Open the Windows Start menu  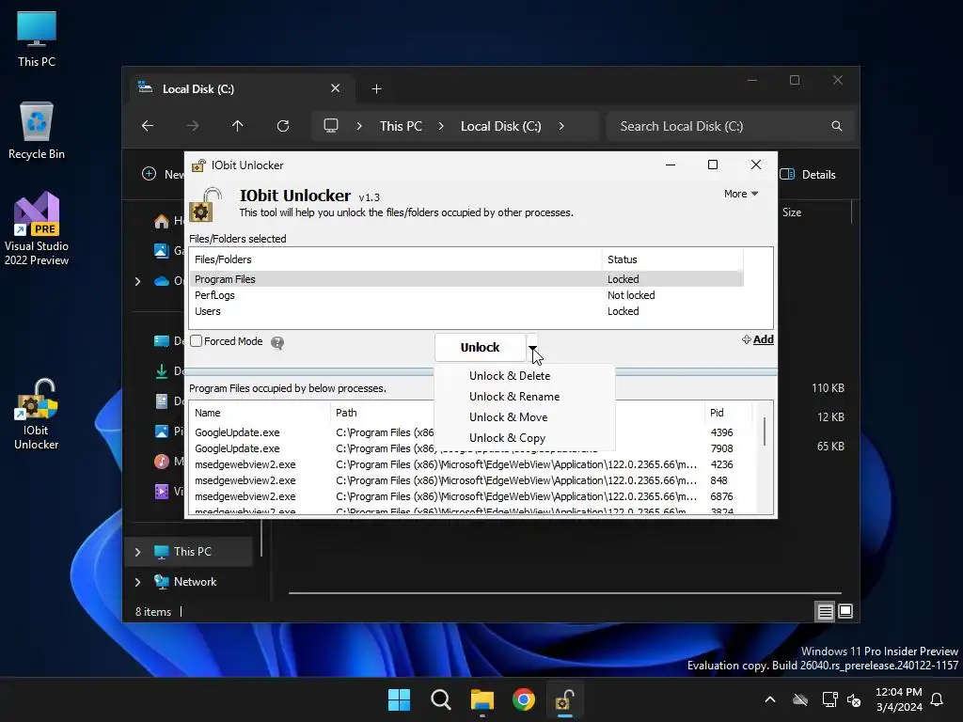(399, 699)
